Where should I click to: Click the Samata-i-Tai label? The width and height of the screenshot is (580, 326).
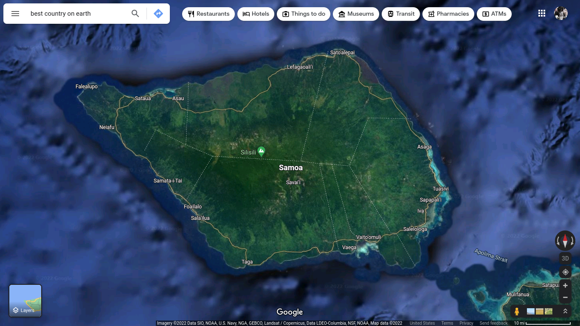coord(168,181)
